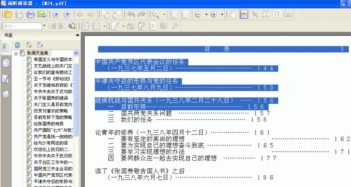Select the 张闻天选集 root bookmark
The image size is (351, 187).
(x=37, y=53)
